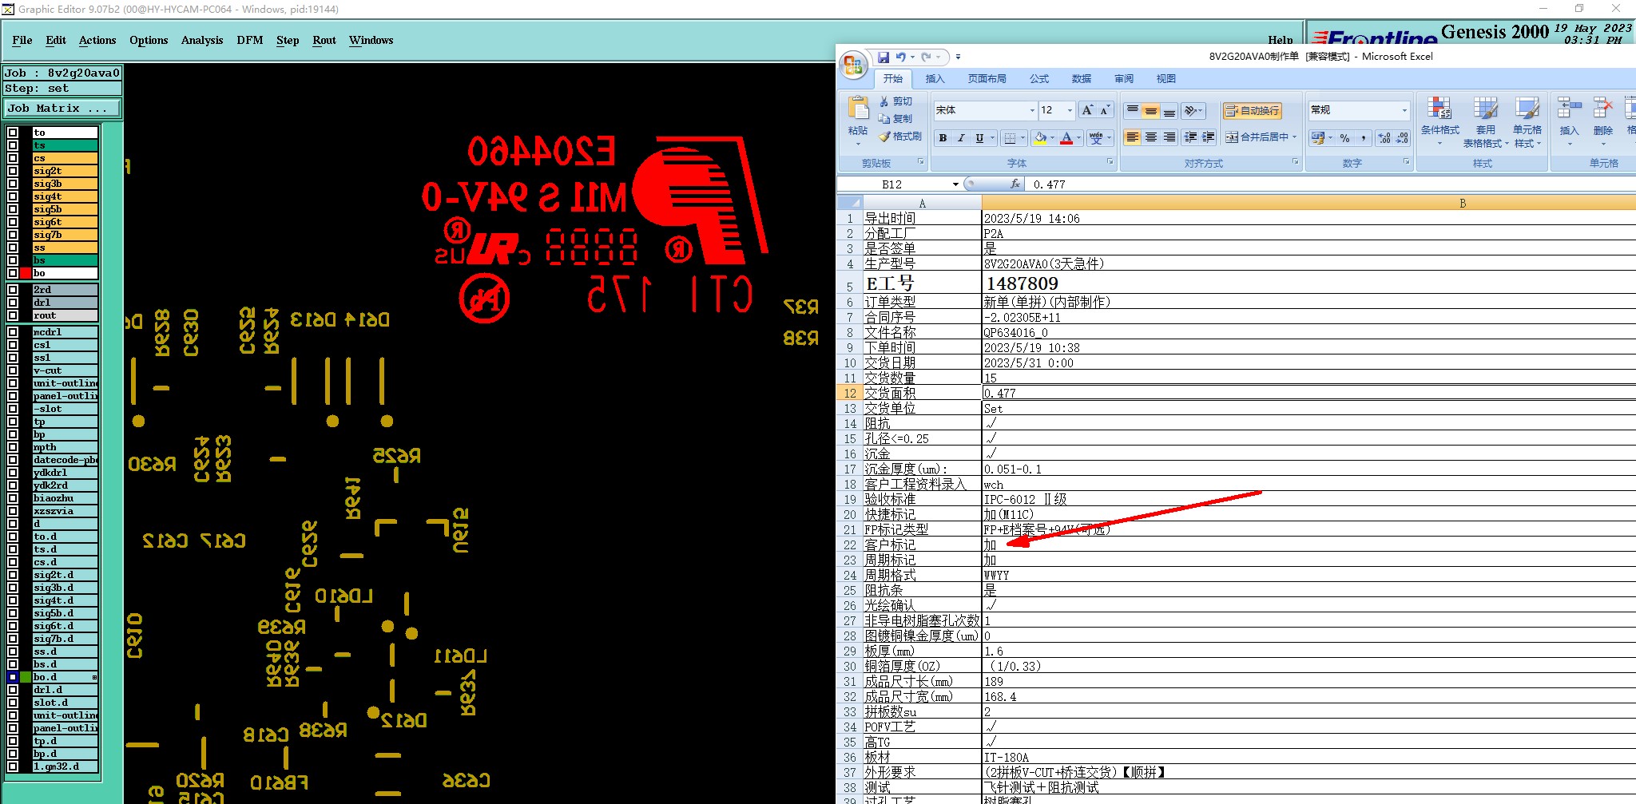Image resolution: width=1636 pixels, height=804 pixels.
Task: Toggle visibility checkbox for layer sig2t
Action: tap(13, 171)
